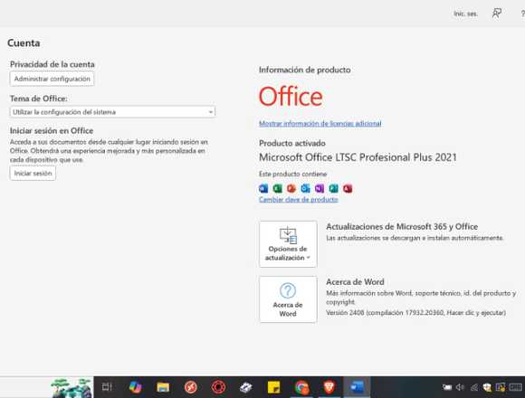Click the Outlook product icon
525x398 pixels.
coord(305,189)
